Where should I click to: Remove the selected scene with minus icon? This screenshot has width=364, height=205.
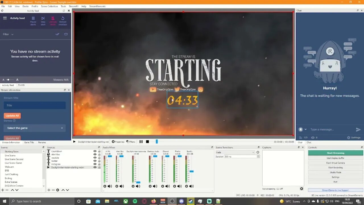point(7,190)
